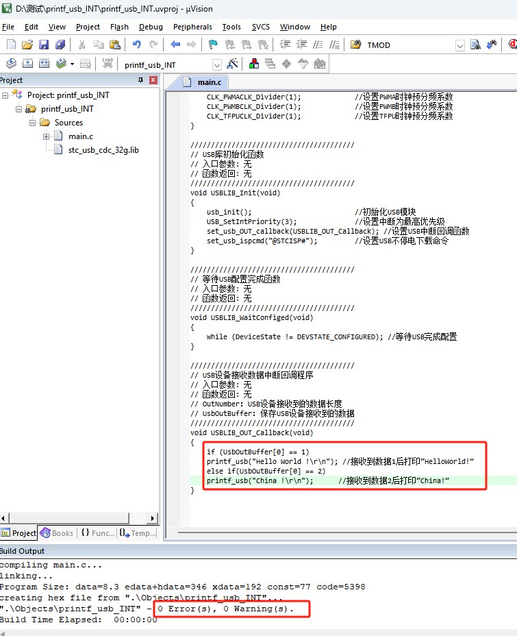The image size is (517, 636).
Task: Click the Save All icon
Action: tap(60, 45)
